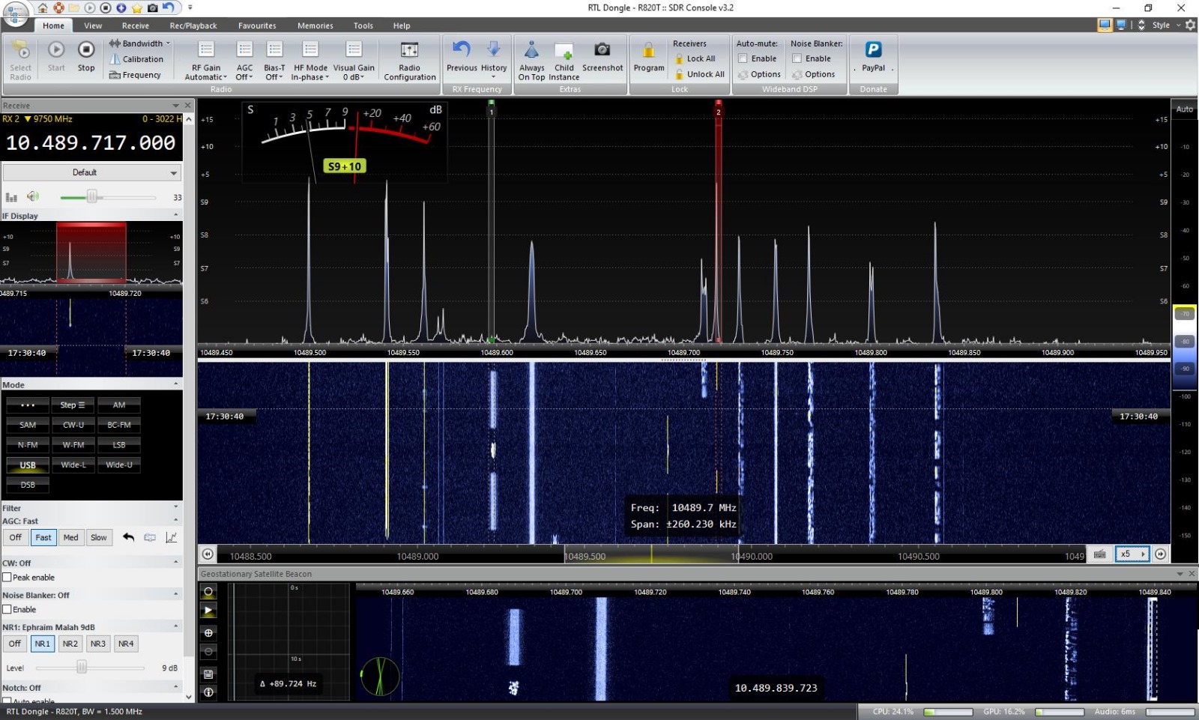Click red receiver marker 2 on spectrum
The width and height of the screenshot is (1199, 720).
pos(718,112)
